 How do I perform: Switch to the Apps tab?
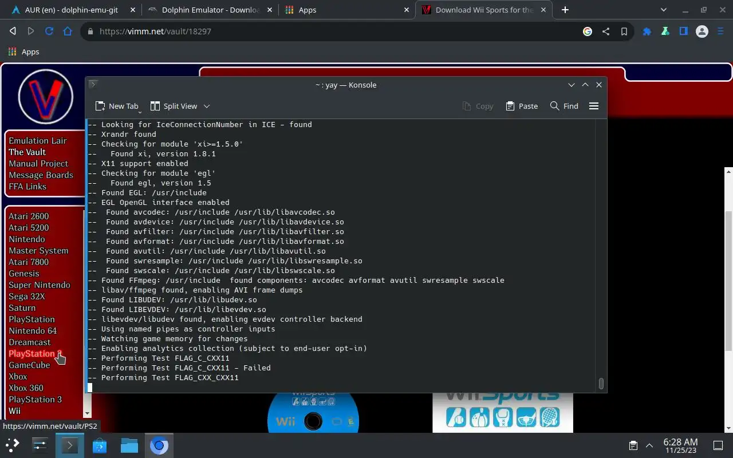pyautogui.click(x=346, y=10)
